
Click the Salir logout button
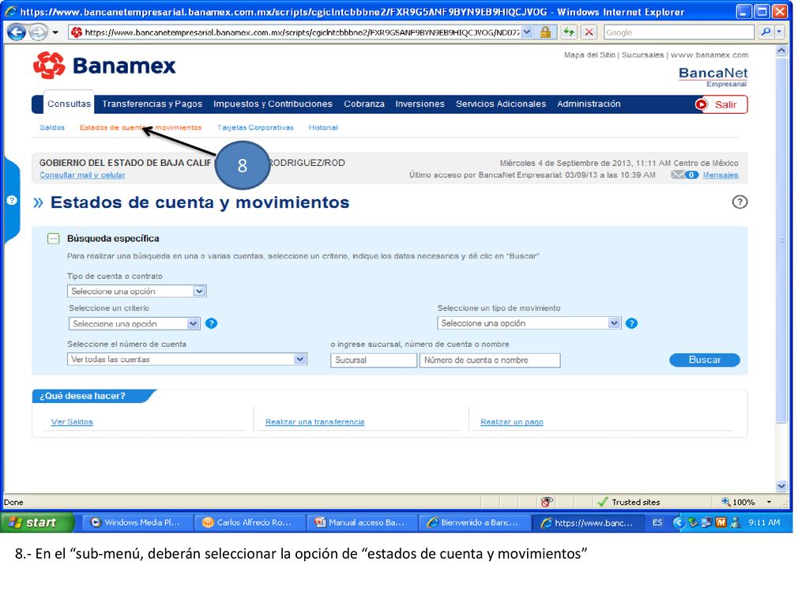tap(721, 104)
